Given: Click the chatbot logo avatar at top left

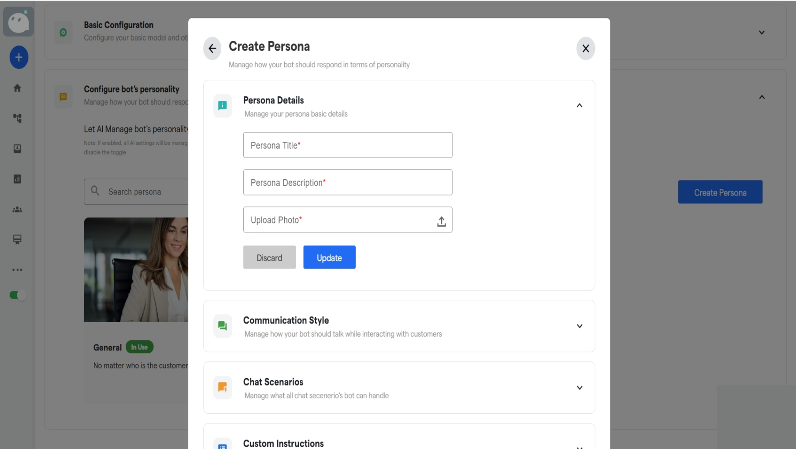Looking at the screenshot, I should 19,21.
